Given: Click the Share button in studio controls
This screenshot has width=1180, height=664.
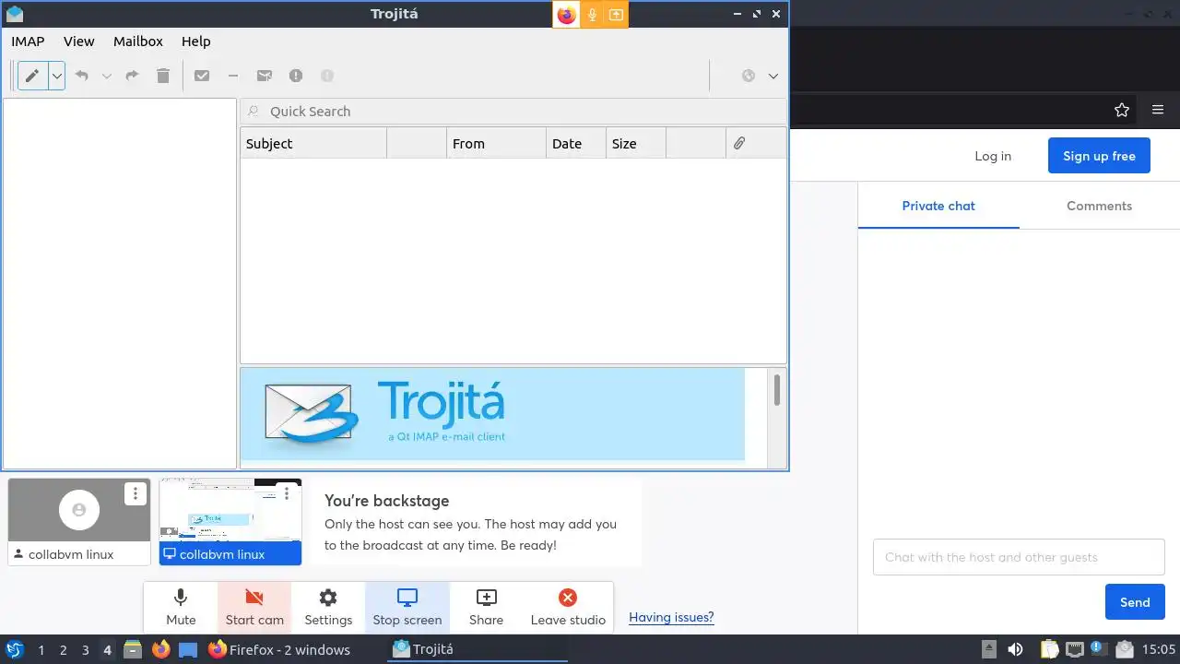Looking at the screenshot, I should click(486, 607).
